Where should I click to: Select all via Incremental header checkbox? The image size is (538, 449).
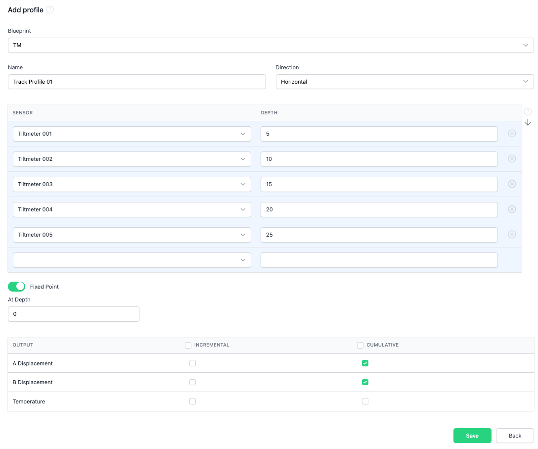pos(188,345)
